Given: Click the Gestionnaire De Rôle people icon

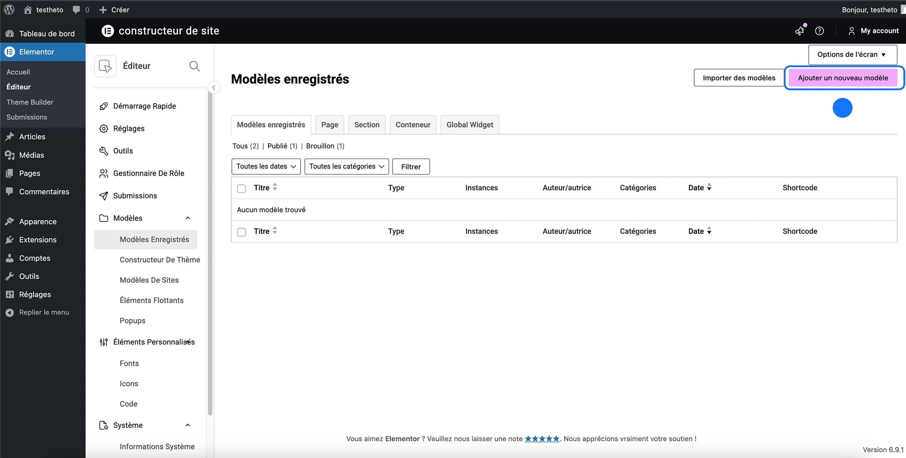Looking at the screenshot, I should click(x=103, y=173).
